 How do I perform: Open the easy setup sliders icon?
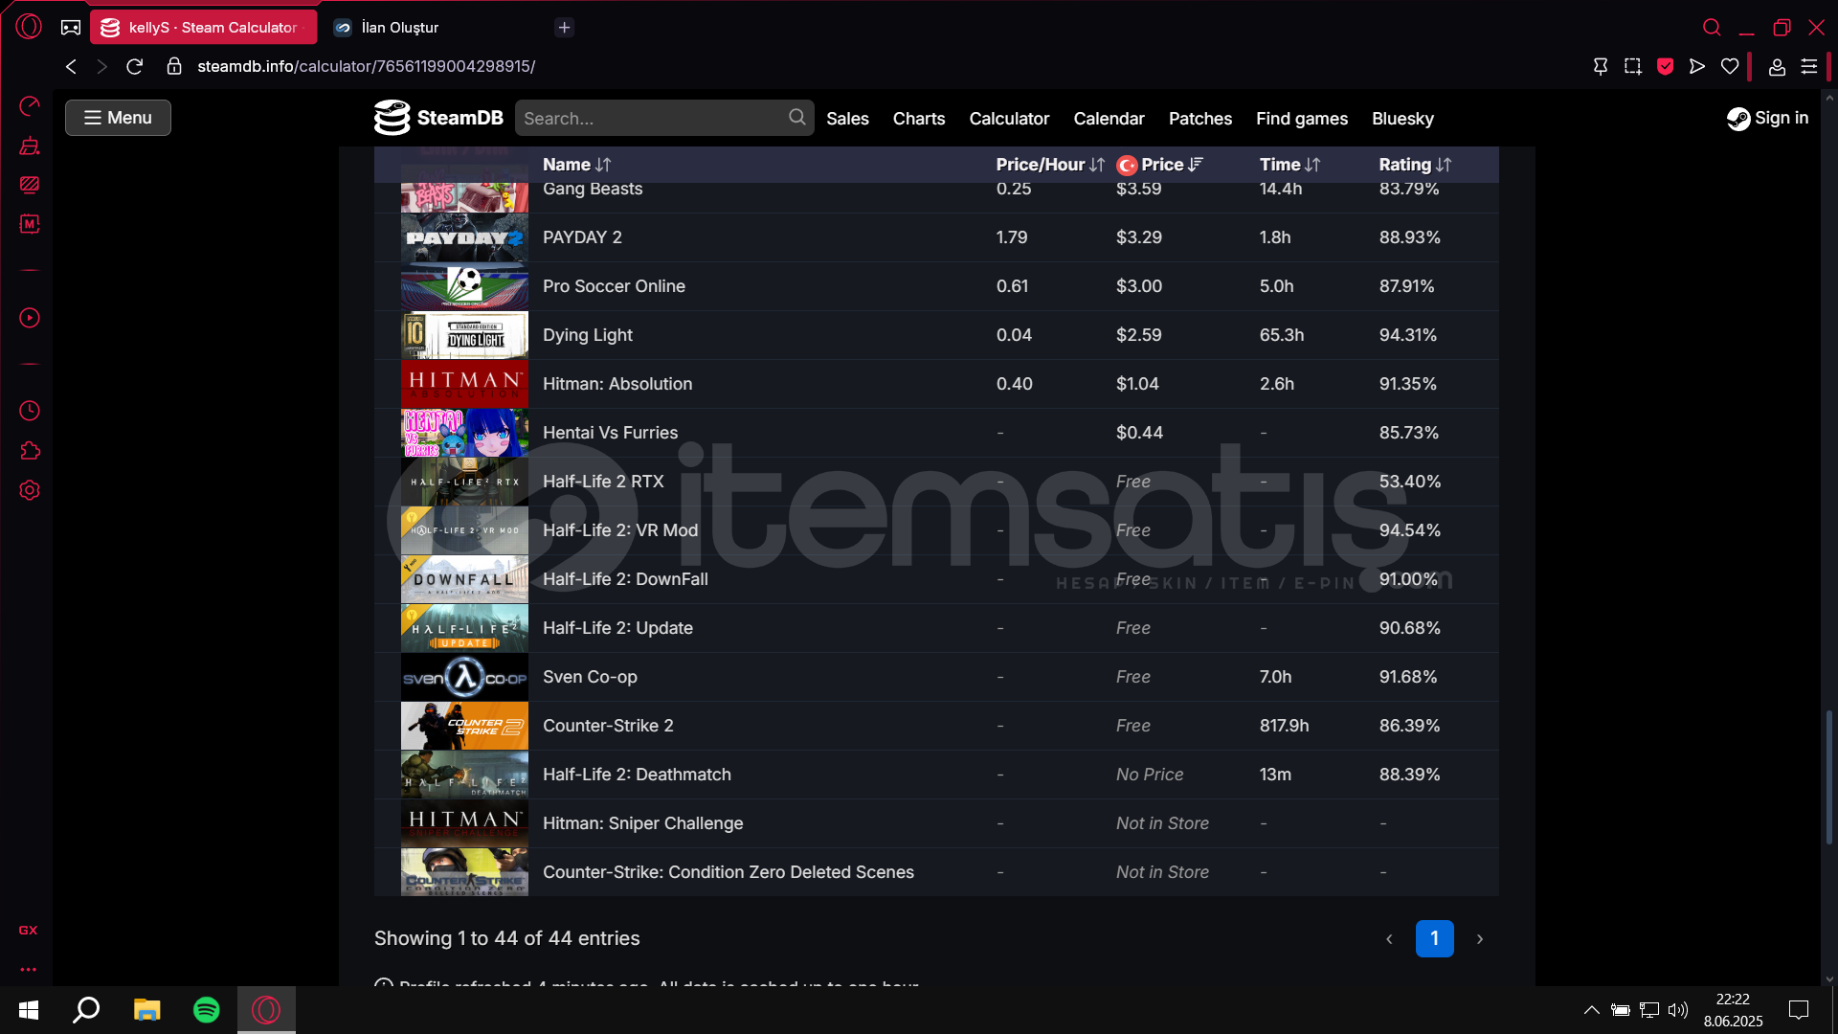[1809, 66]
